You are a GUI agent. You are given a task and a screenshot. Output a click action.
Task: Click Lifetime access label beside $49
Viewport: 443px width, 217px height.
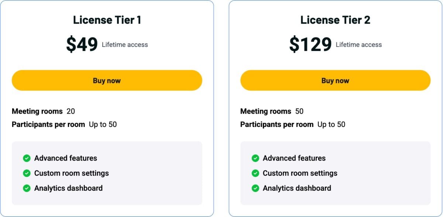click(x=125, y=45)
